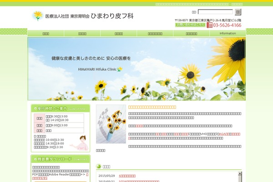The image size is (273, 182).
Task: Click the nurse illustration in the time panel
Action: coord(79,143)
